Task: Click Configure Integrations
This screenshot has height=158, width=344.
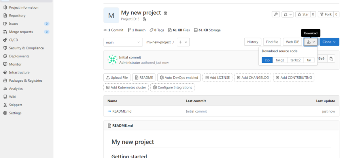Action: [172, 87]
